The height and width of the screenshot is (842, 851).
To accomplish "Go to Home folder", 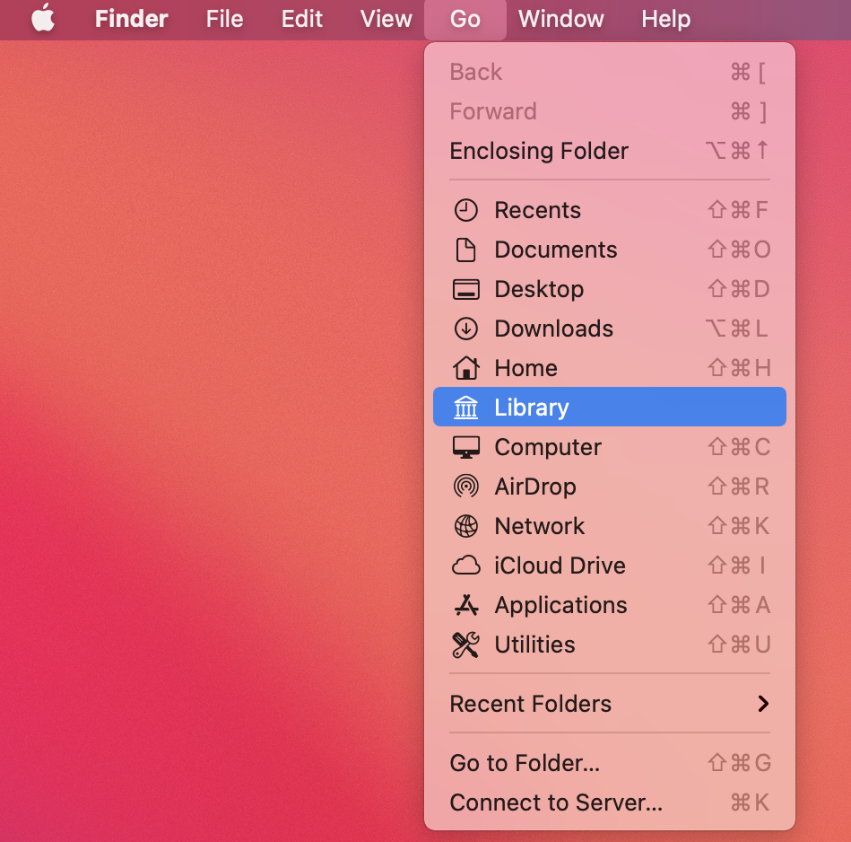I will (610, 368).
